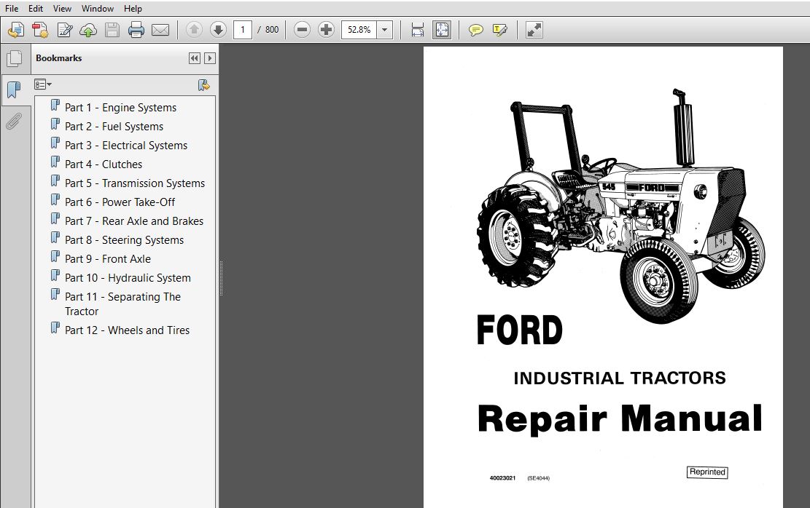Open bookmark Part 12 - Wheels and Tires

coord(127,330)
